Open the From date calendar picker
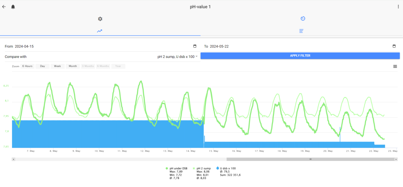The width and height of the screenshot is (403, 187). coord(195,46)
